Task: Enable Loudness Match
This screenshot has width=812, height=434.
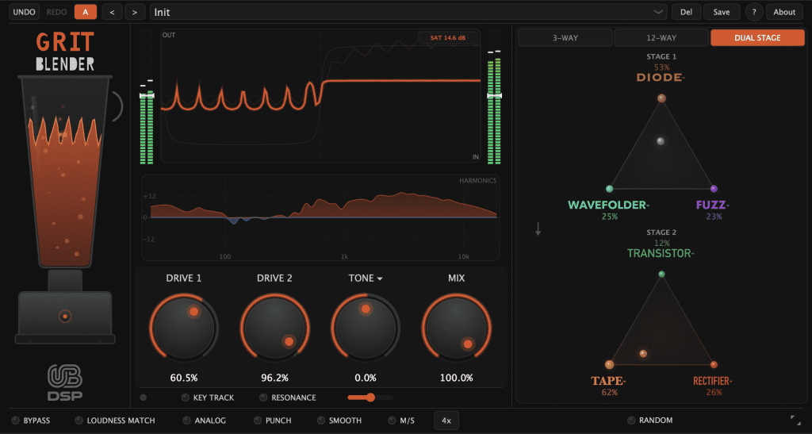Action: (x=115, y=420)
